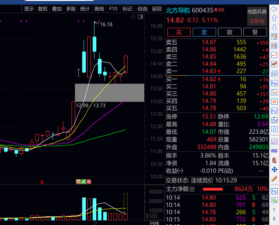Click the red 买 buy button
279x225 pixels.
[179, 32]
